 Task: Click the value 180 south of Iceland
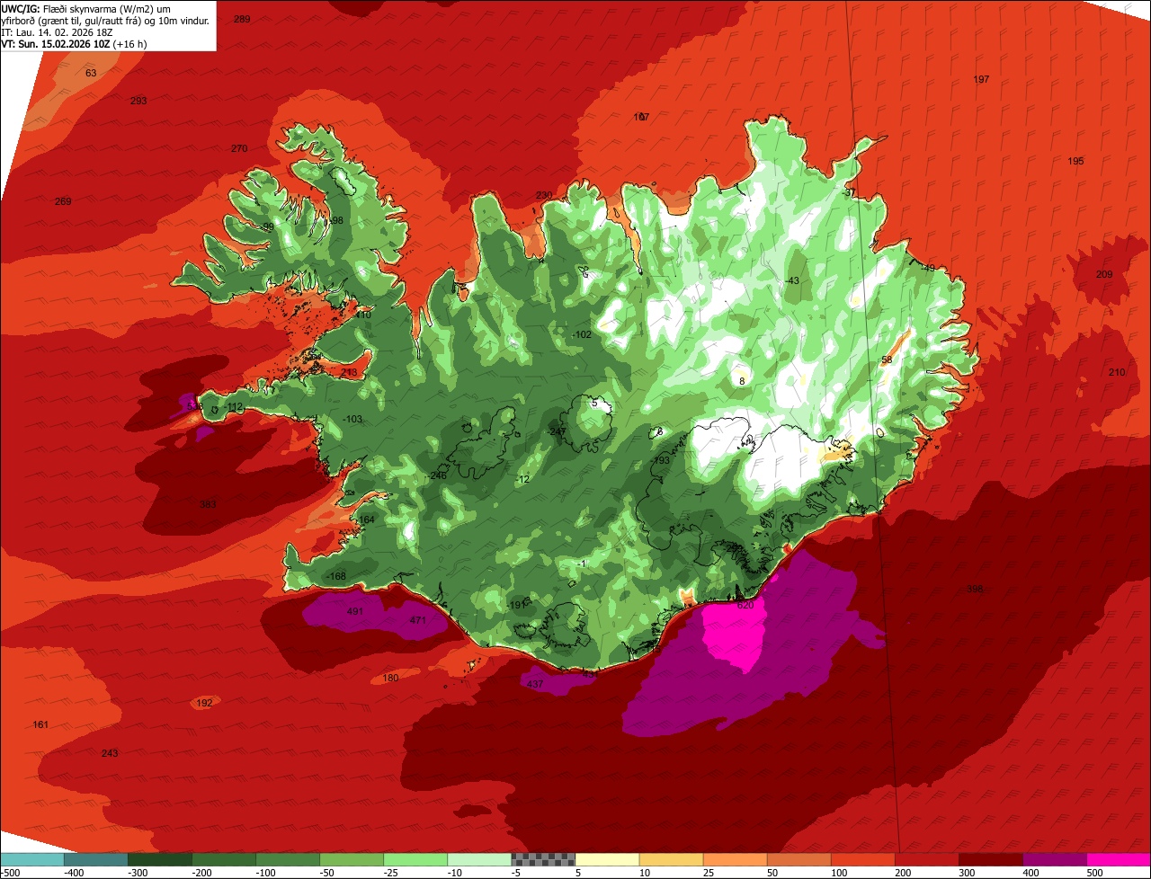click(x=390, y=678)
